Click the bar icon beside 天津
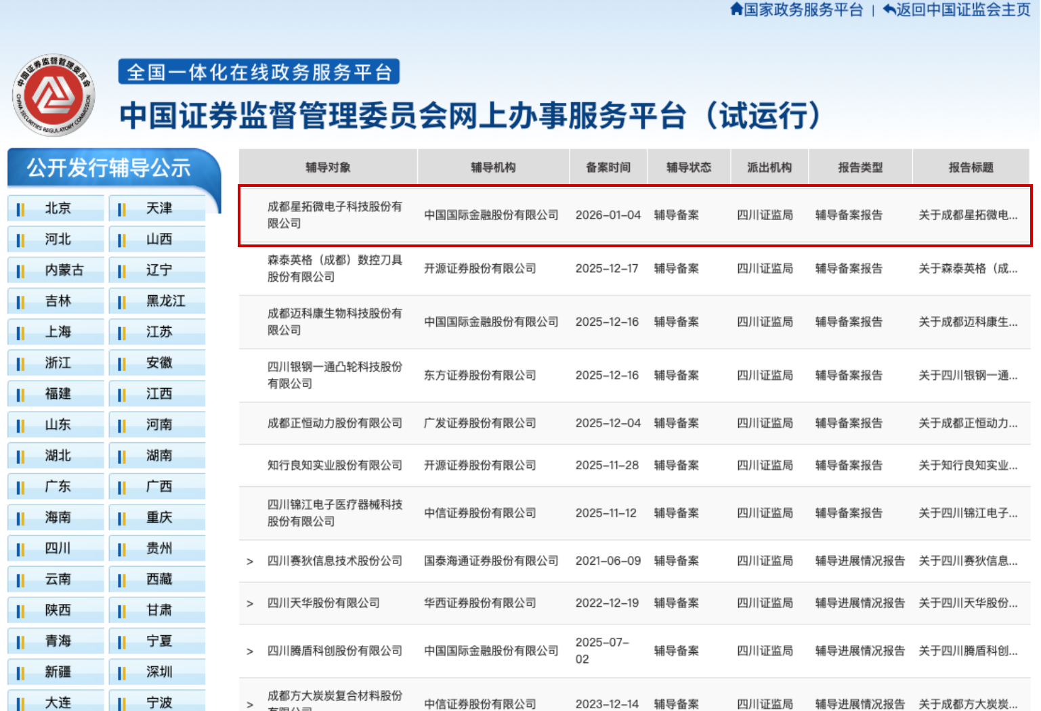 point(121,209)
